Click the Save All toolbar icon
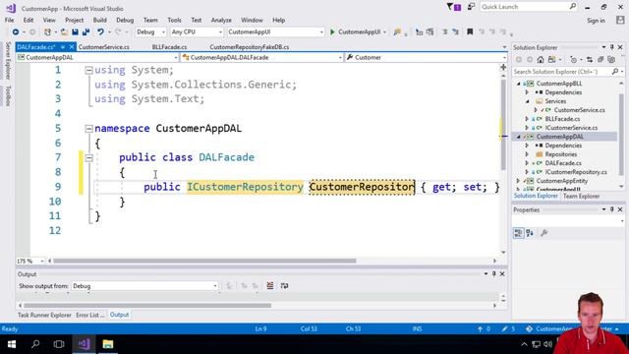629x354 pixels. (x=86, y=31)
